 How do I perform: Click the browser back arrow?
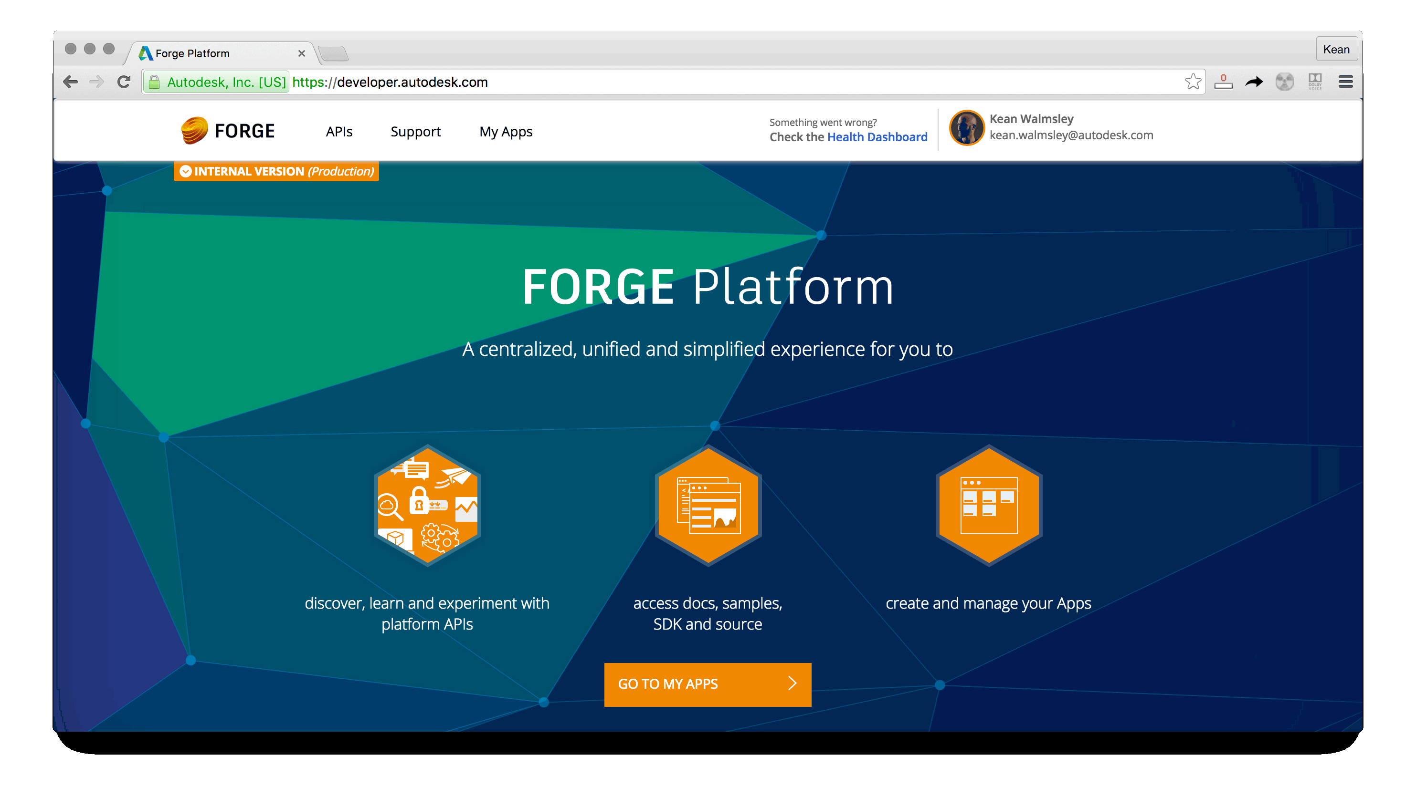[71, 82]
